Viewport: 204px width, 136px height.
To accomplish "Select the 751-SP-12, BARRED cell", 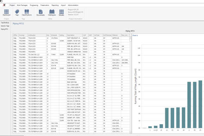I will 74,129.
